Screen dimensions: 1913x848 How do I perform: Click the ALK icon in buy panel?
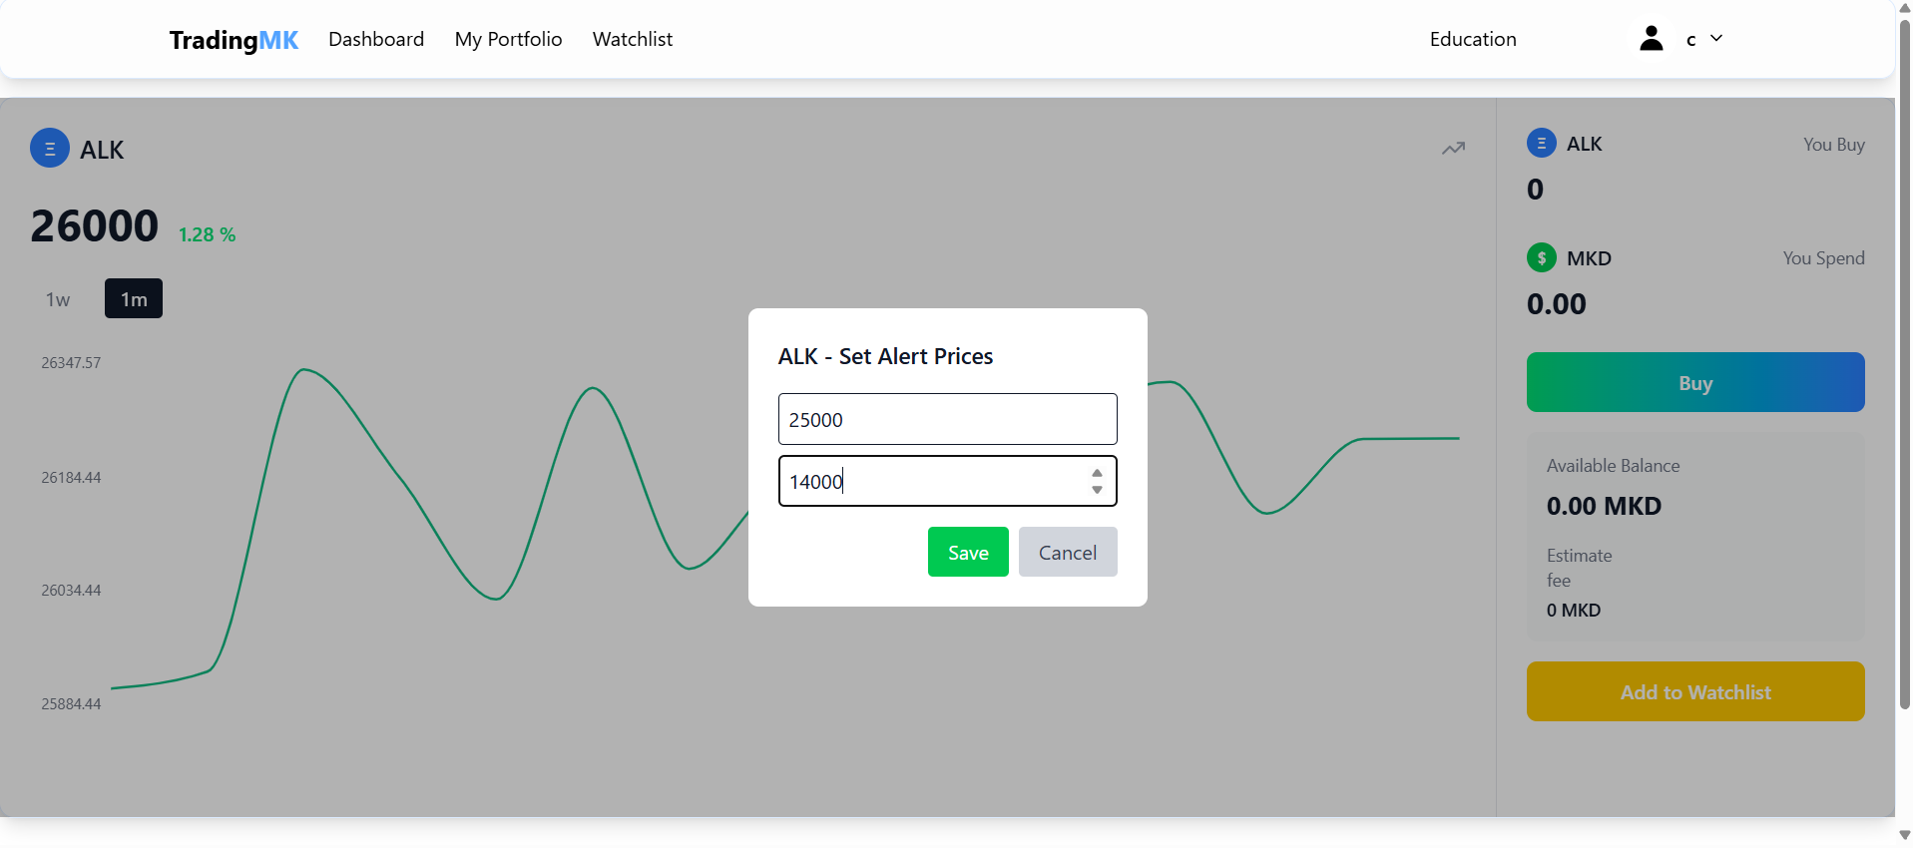[1541, 144]
